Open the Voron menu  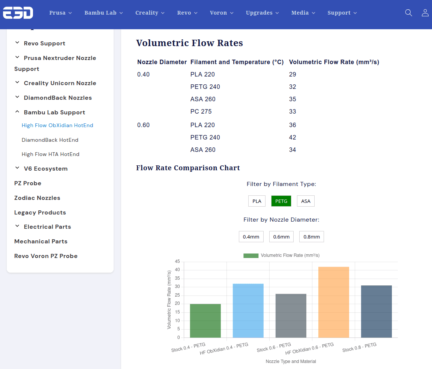tap(222, 13)
